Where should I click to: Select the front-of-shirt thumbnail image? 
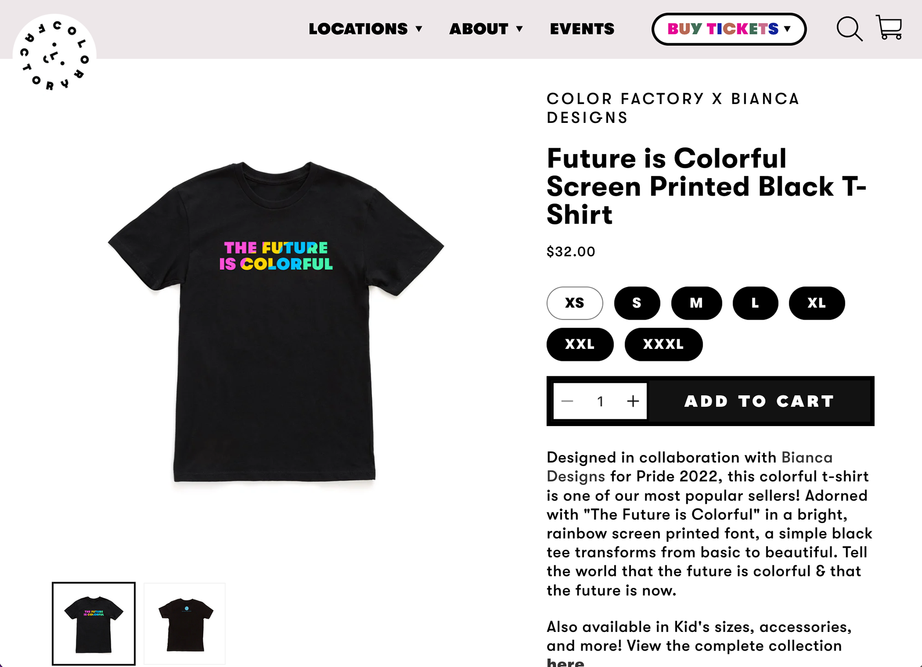pos(94,623)
